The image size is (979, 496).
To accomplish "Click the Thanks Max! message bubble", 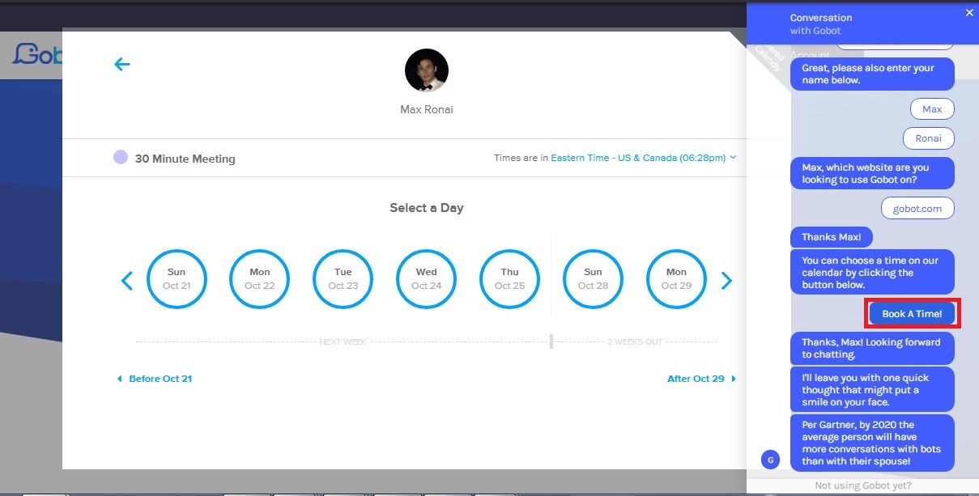I will coord(832,237).
